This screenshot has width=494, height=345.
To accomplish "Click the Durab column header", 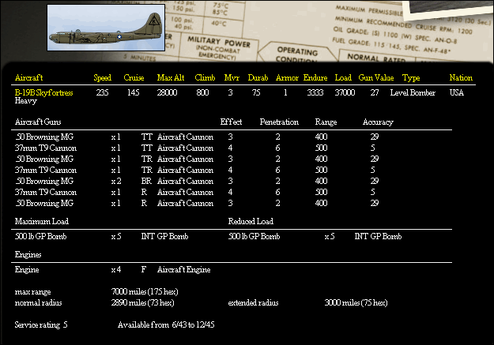I will pyautogui.click(x=258, y=77).
